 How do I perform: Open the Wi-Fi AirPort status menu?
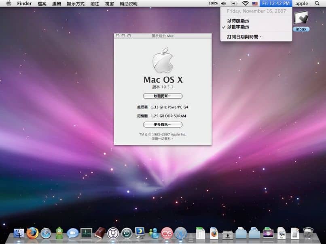click(x=246, y=3)
